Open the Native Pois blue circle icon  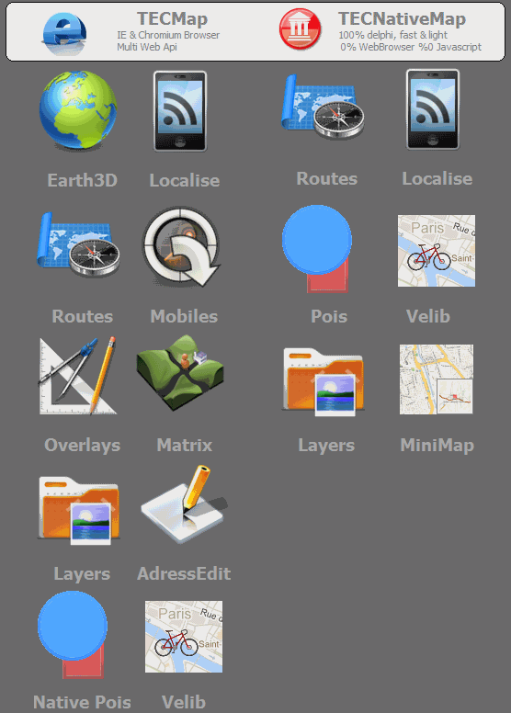click(73, 634)
